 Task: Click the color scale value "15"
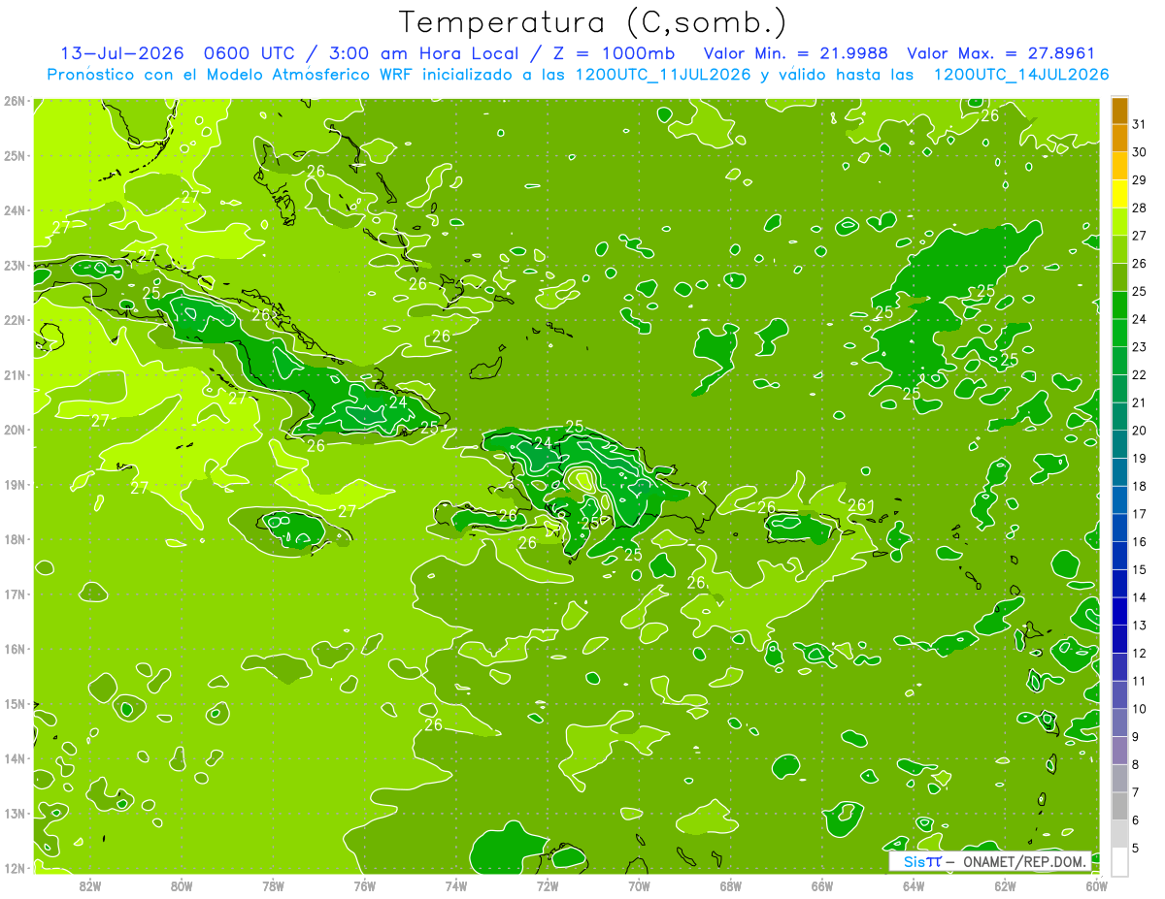coord(1139,570)
